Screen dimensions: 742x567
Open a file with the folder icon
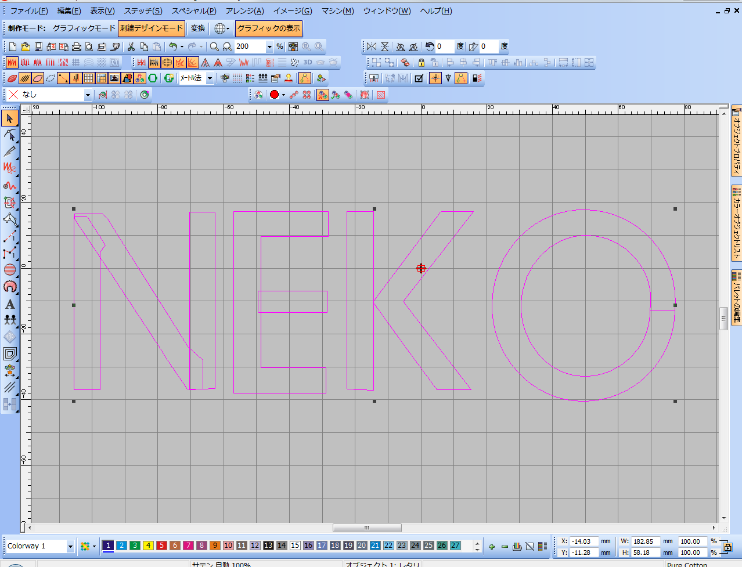point(26,46)
